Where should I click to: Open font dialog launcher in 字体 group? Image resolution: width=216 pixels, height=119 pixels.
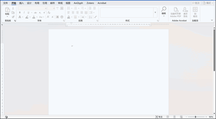[x=64, y=21]
